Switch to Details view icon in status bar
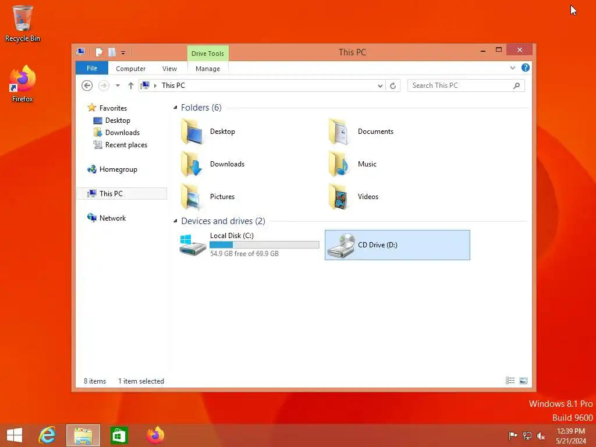The height and width of the screenshot is (447, 596). (510, 381)
